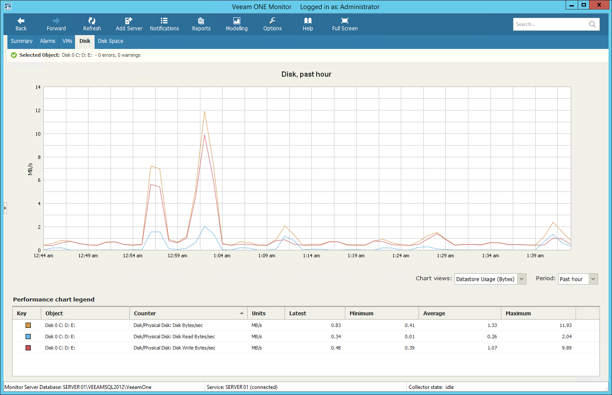Select the Disk Read Bytes/sec counter row
The width and height of the screenshot is (612, 395).
coord(306,337)
